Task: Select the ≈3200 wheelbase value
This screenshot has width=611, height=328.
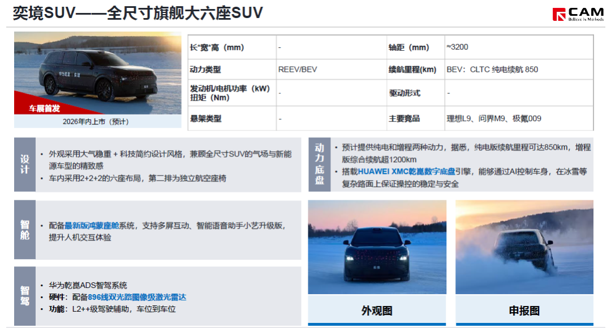Action: (x=458, y=47)
